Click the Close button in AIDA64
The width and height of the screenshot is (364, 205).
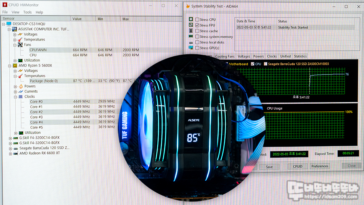[351, 165]
